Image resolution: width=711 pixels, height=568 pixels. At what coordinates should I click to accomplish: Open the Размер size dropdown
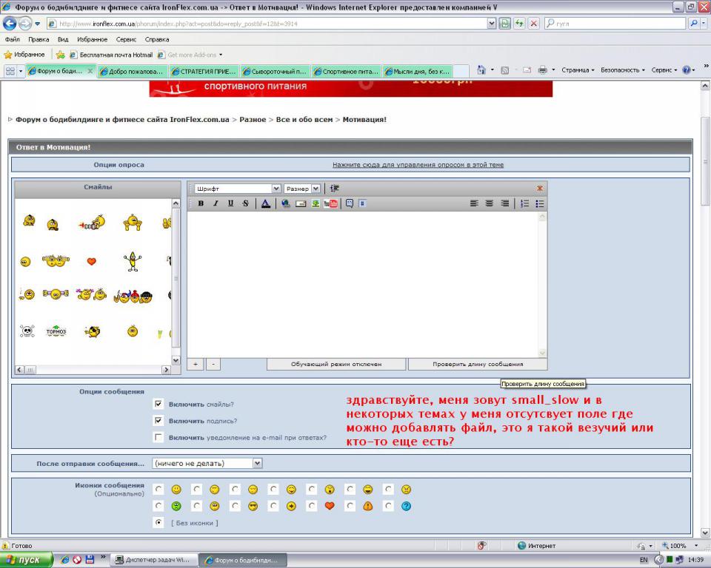coord(316,189)
